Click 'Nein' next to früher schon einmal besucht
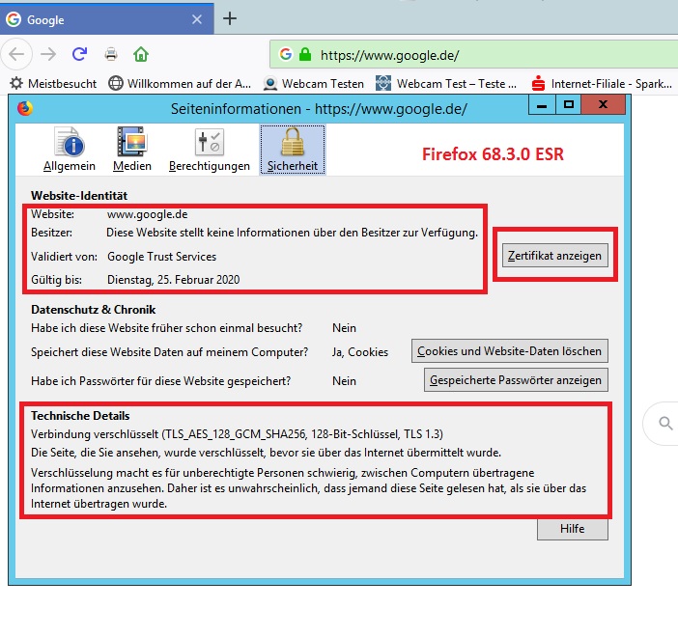This screenshot has height=636, width=678. tap(344, 328)
